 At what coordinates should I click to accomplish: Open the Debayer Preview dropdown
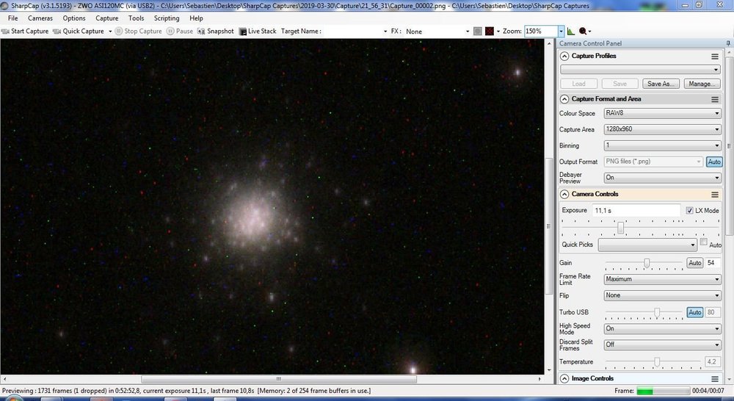[x=662, y=178]
